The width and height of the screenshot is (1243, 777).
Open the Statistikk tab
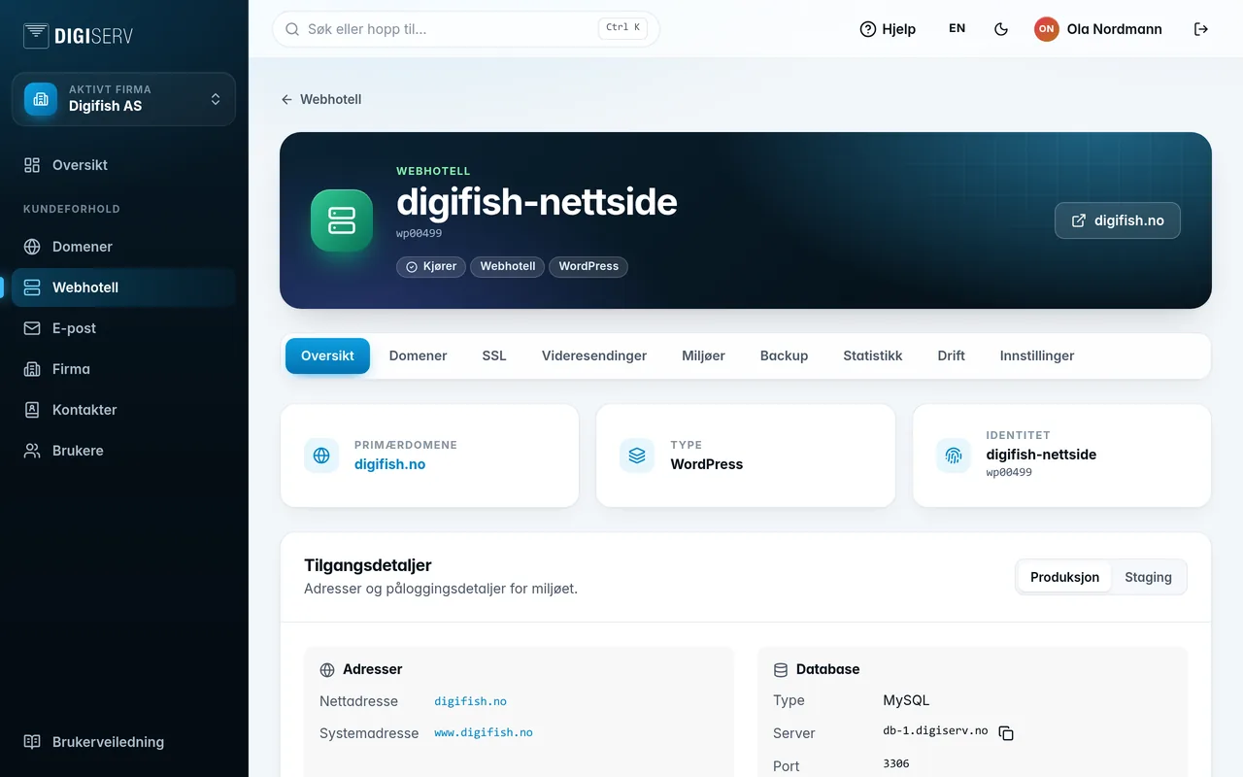click(873, 355)
